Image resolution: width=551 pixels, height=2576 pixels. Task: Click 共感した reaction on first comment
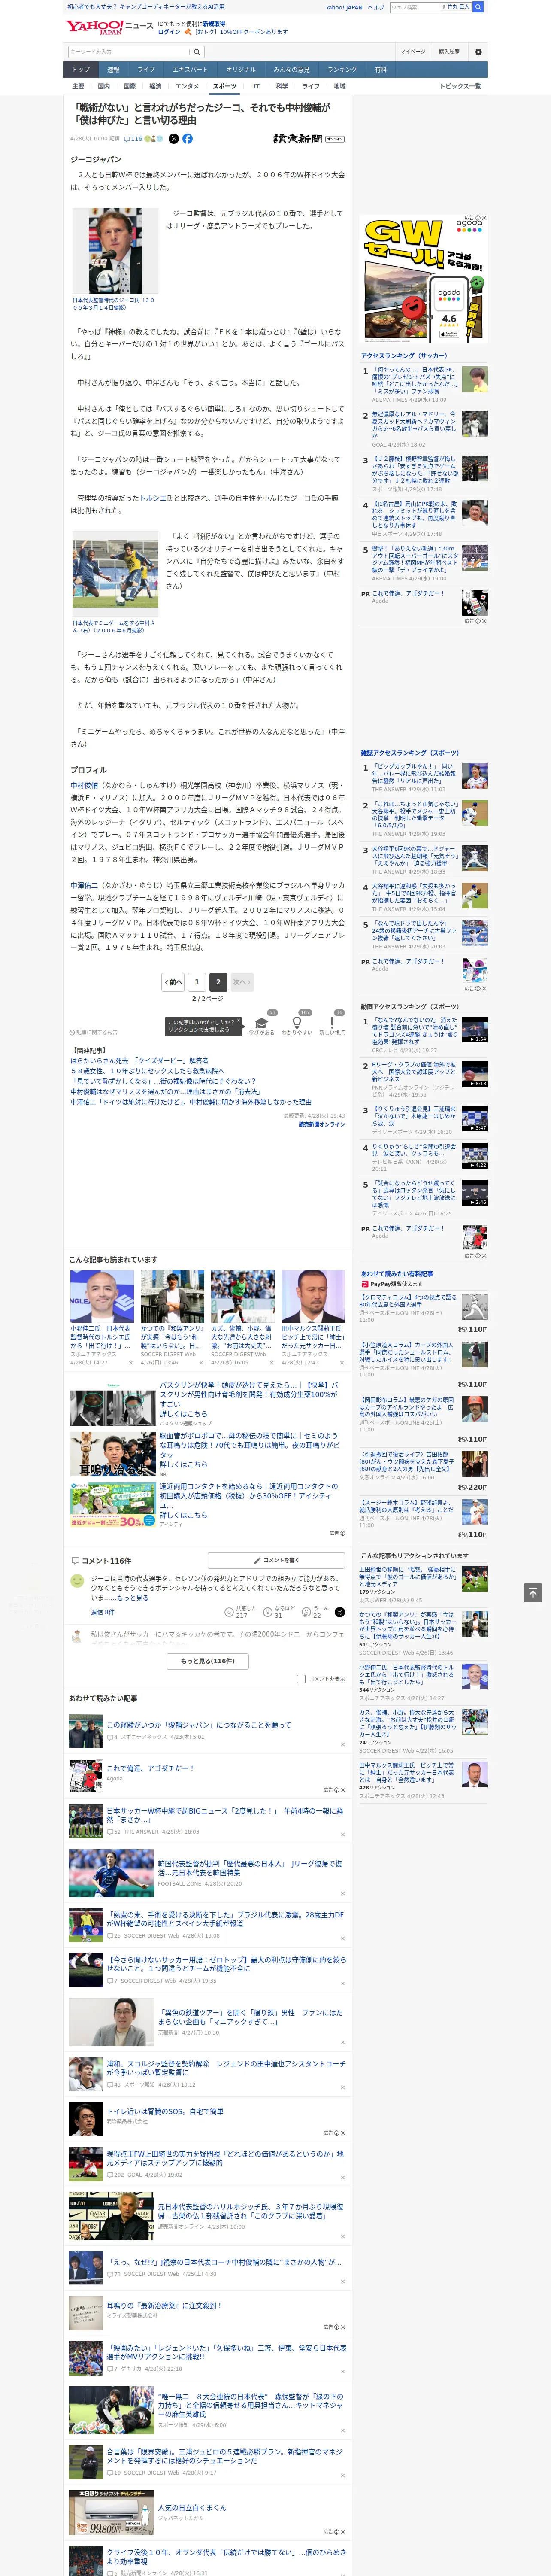tap(241, 1613)
